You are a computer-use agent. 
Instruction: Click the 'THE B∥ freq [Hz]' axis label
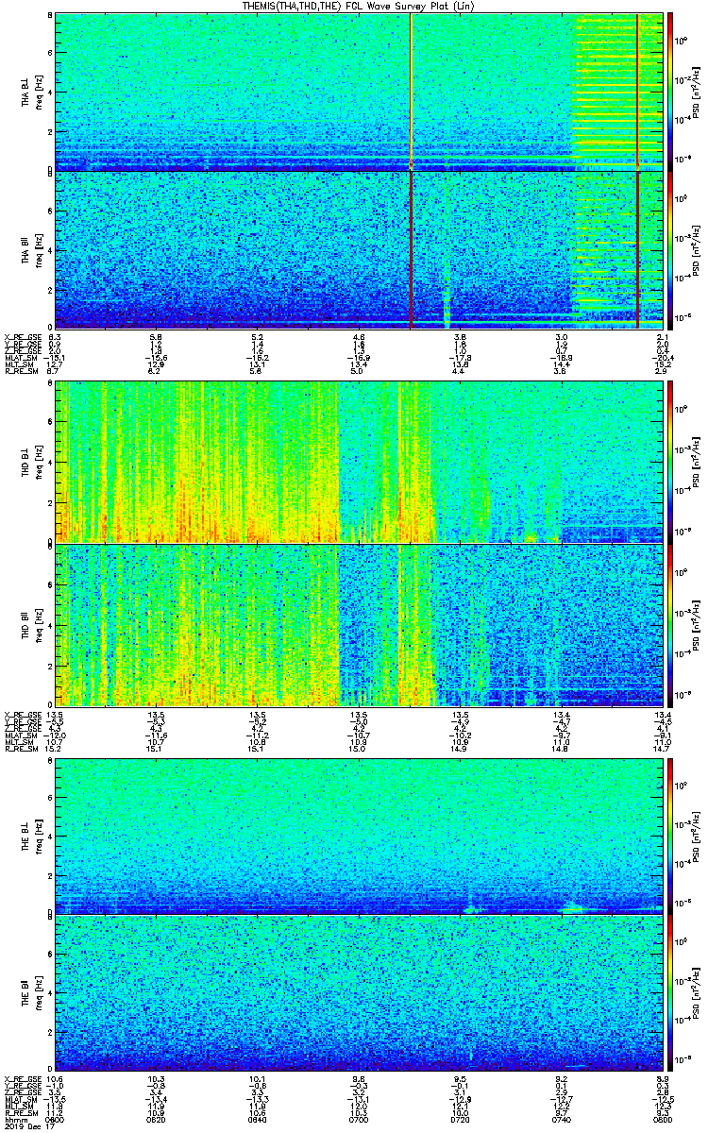click(31, 993)
